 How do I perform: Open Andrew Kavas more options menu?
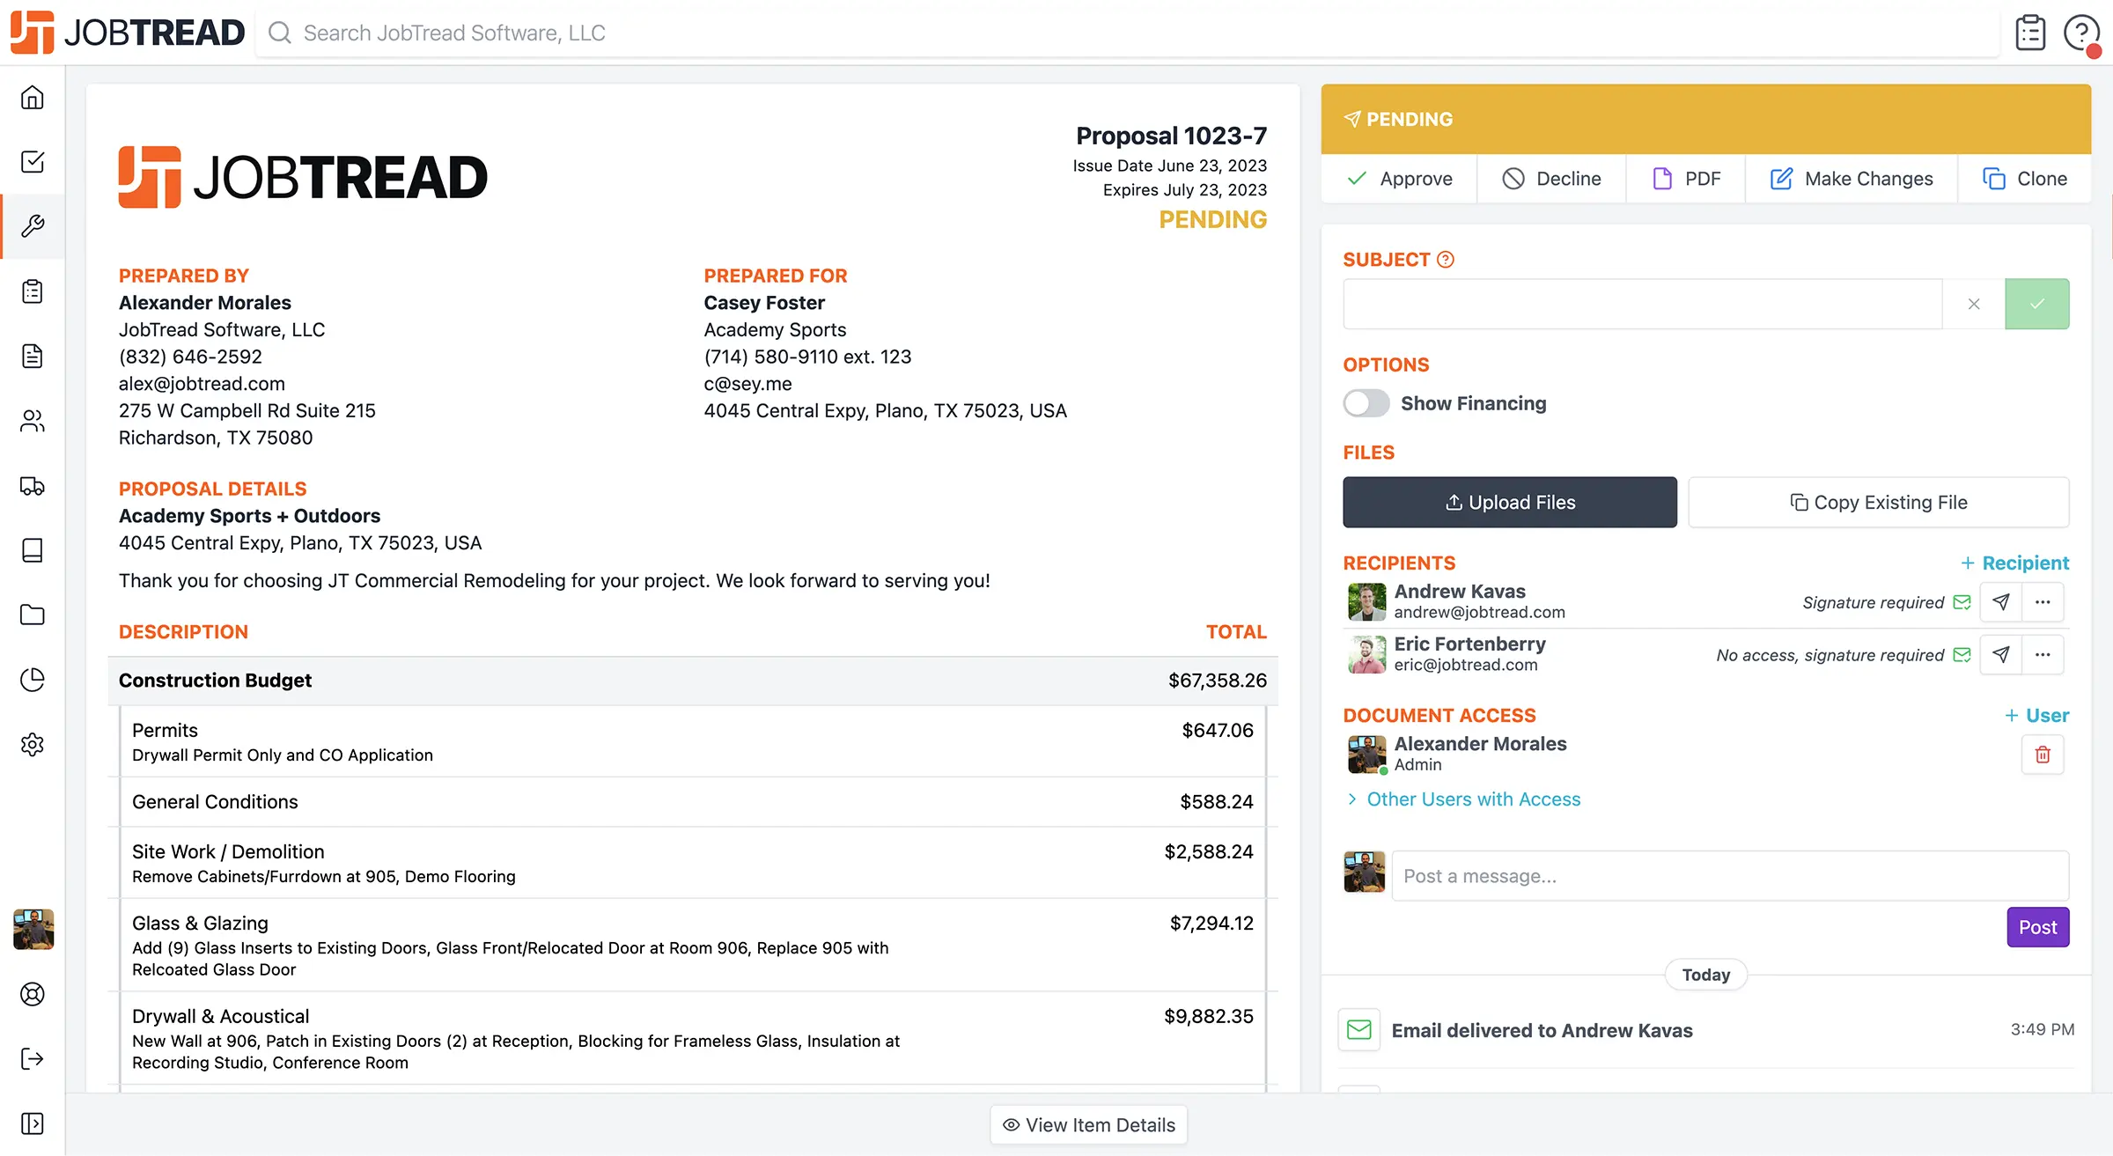(2043, 602)
